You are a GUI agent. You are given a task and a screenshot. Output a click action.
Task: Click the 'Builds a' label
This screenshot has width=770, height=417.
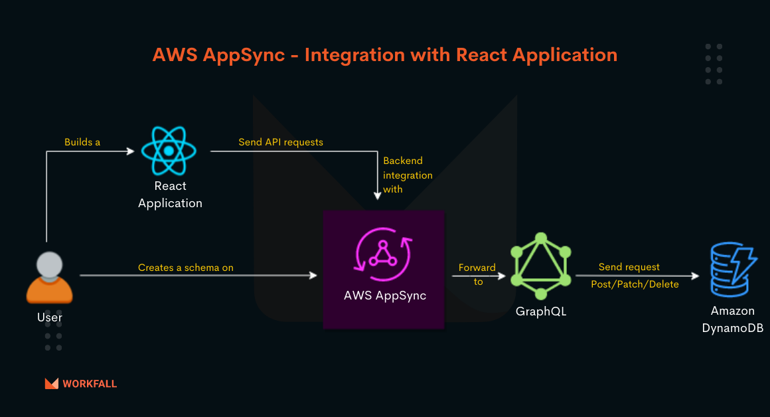(x=82, y=142)
